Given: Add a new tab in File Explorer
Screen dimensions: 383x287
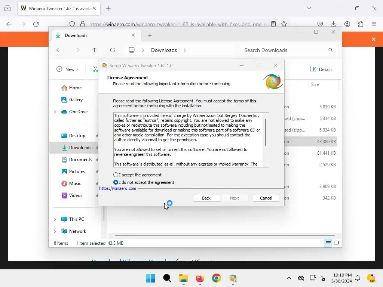Looking at the screenshot, I should 150,36.
